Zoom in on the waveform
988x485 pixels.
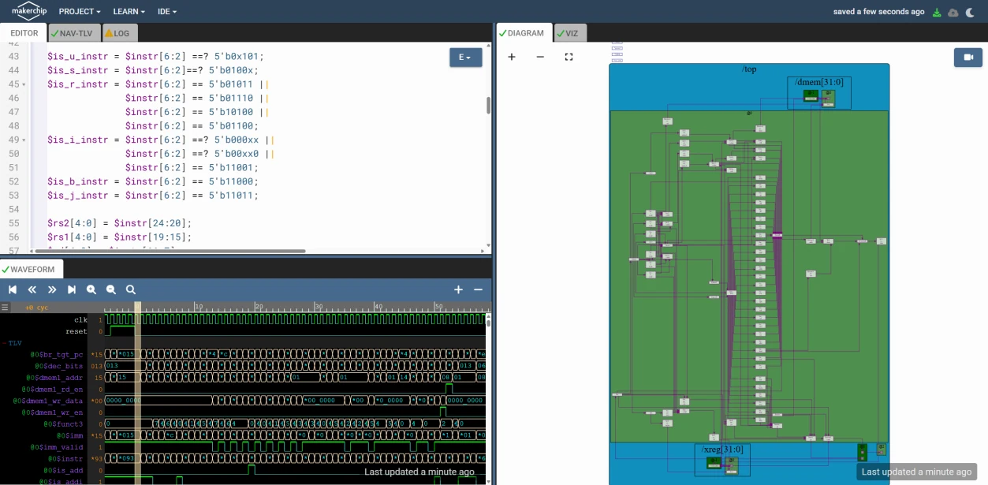pyautogui.click(x=91, y=289)
